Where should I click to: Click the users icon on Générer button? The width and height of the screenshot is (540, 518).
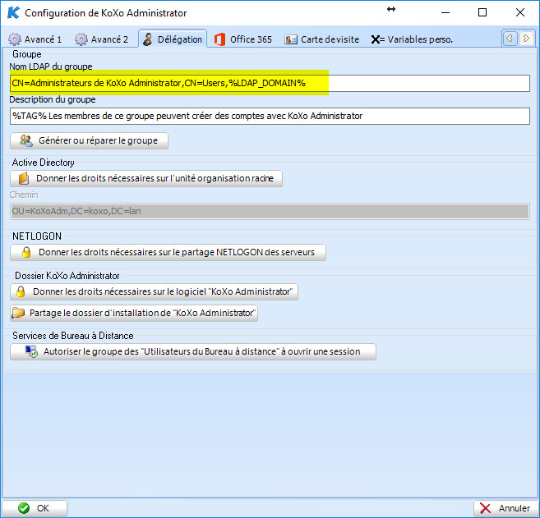(25, 140)
